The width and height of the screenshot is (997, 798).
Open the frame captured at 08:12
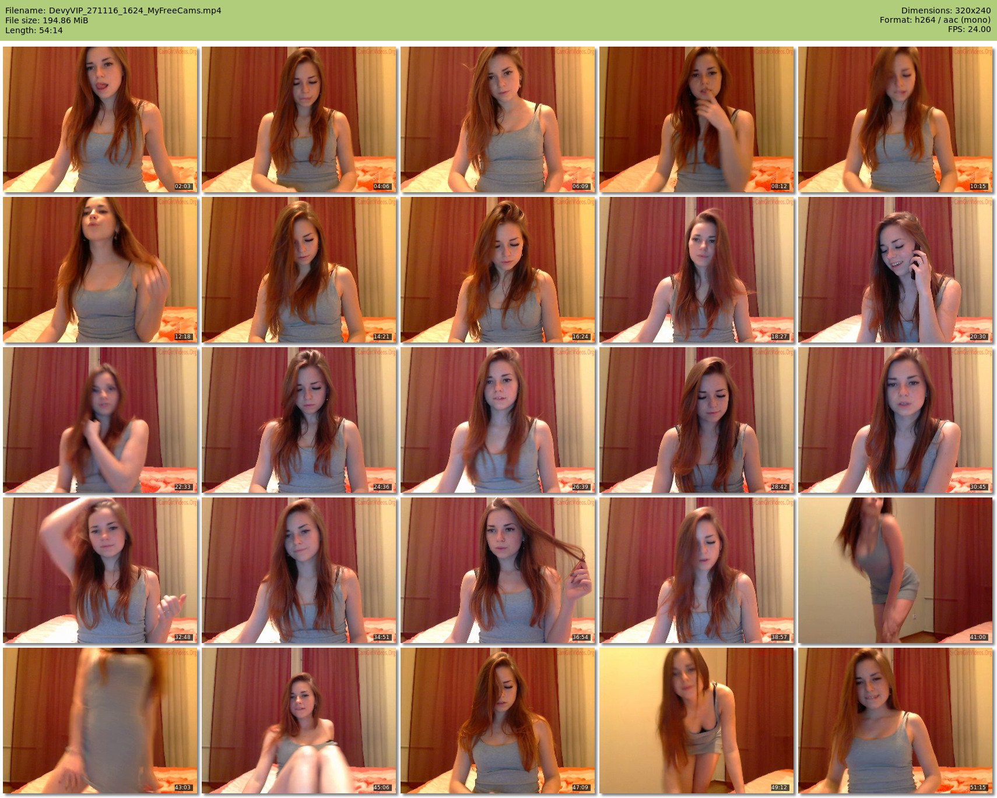tap(697, 119)
